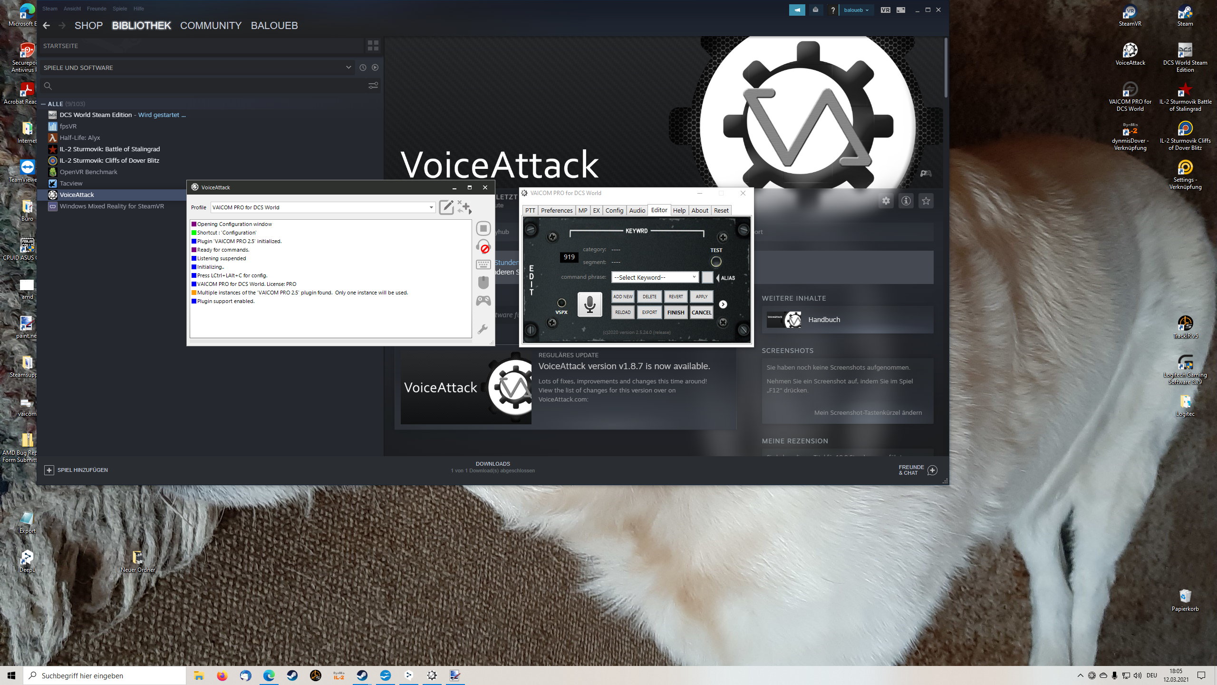Click the round arrow button beside APPLY
This screenshot has height=685, width=1217.
point(723,304)
